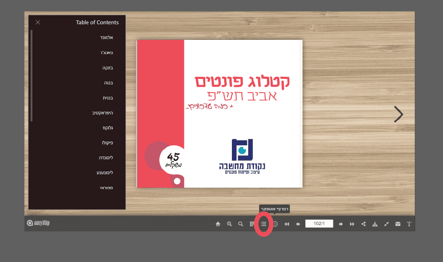The width and height of the screenshot is (443, 262).
Task: Open the search magnifier tool
Action: [x=241, y=224]
